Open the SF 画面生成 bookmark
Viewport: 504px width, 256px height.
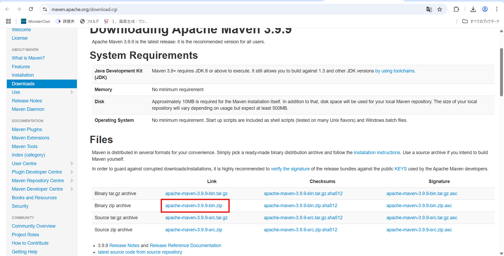pos(126,21)
